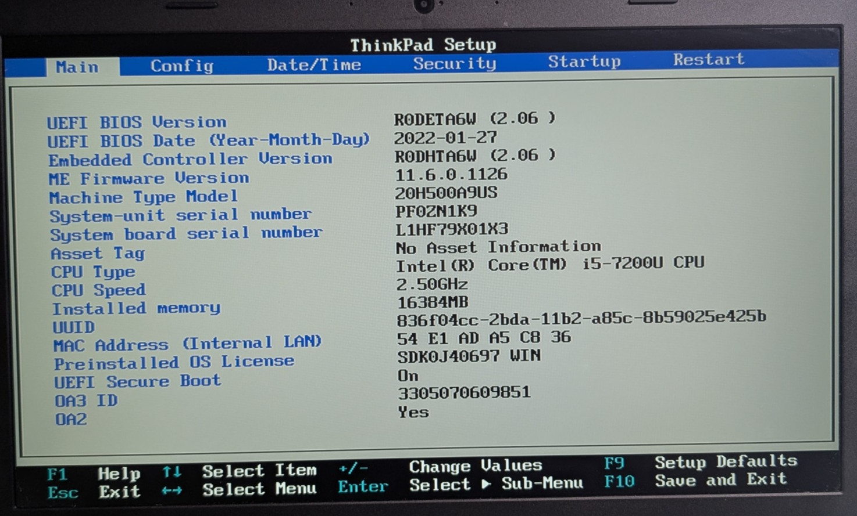Select MAC Address (Internal LAN) label
The image size is (857, 516).
(x=187, y=344)
